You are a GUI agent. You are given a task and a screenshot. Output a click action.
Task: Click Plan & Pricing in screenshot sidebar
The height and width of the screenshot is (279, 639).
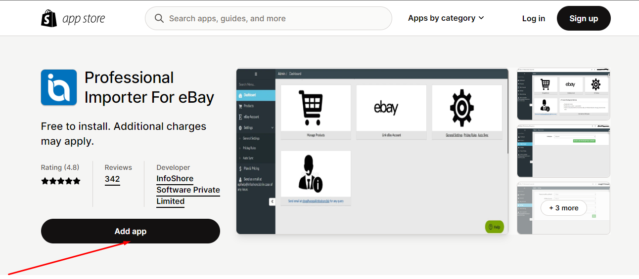256,168
